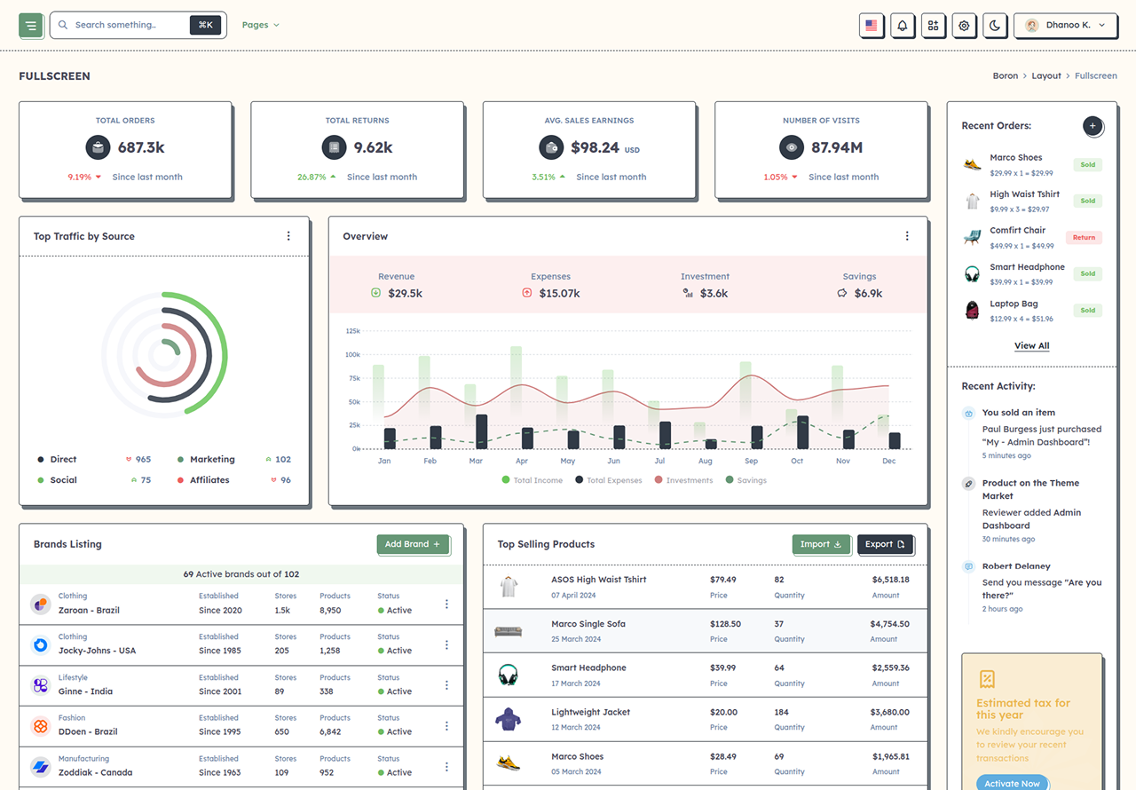This screenshot has height=790, width=1136.
Task: Toggle Investments legend color dot
Action: 659,480
